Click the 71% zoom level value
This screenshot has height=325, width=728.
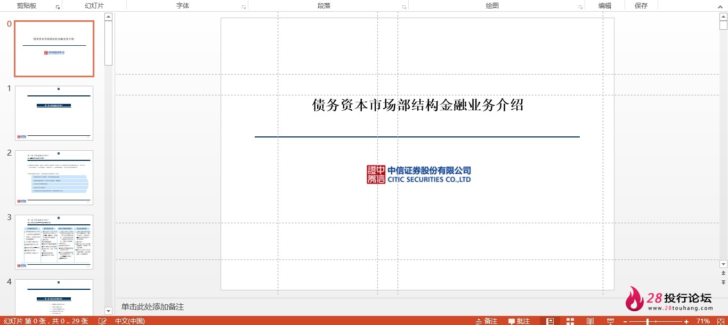click(x=703, y=321)
